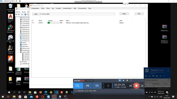Screen dimensions: 177x99
Task: Select Bandicam screen rectangle recording mode
Action: click(x=77, y=86)
